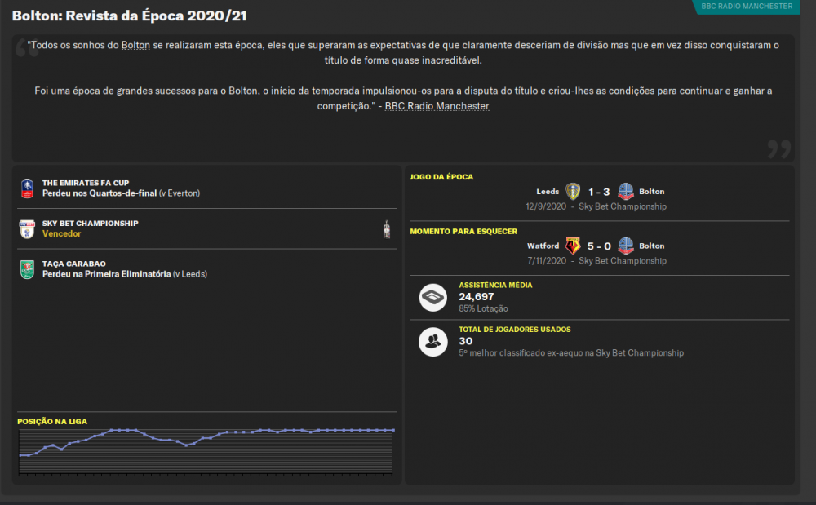Open Bolton link in first quote paragraph
This screenshot has width=816, height=505.
[x=135, y=45]
